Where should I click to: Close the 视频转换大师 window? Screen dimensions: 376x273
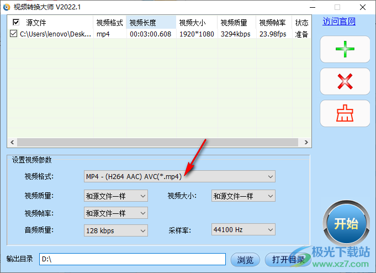coord(363,7)
